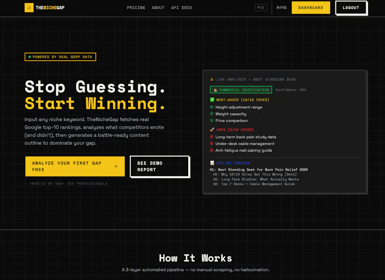Click Anti-fatigue mat pairing guide text
385x280 pixels.
coord(244,150)
